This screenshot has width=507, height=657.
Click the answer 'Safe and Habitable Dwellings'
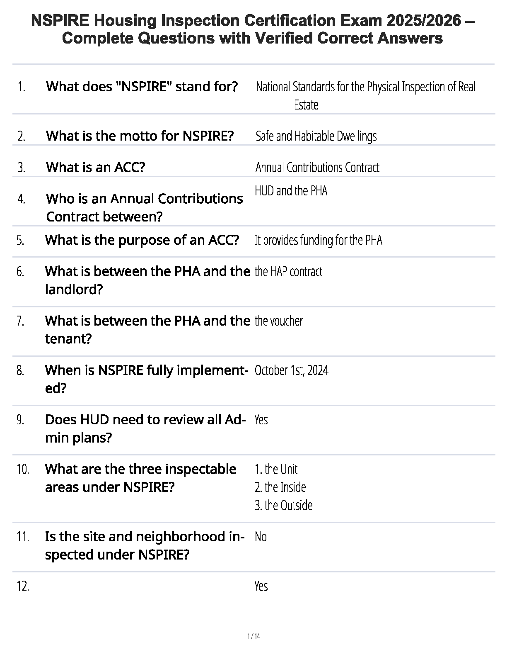pos(316,136)
